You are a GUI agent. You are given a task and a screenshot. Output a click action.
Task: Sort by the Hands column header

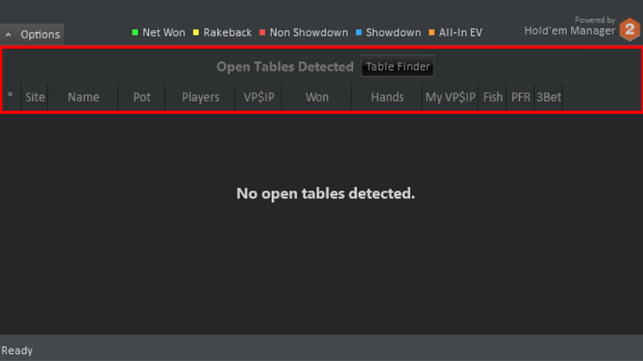coord(387,97)
